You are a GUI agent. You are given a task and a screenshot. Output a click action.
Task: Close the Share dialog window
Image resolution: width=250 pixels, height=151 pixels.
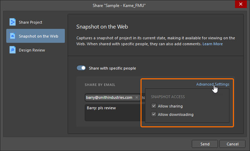(241, 4)
